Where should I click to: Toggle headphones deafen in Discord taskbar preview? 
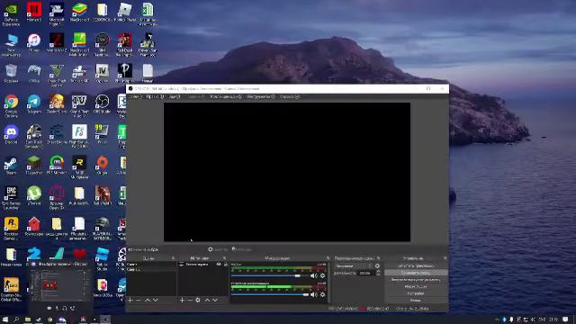tap(65, 308)
